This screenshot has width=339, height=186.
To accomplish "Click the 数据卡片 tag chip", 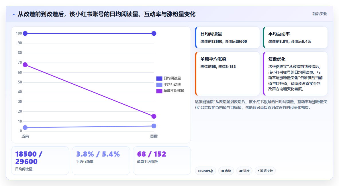I will pyautogui.click(x=265, y=171).
